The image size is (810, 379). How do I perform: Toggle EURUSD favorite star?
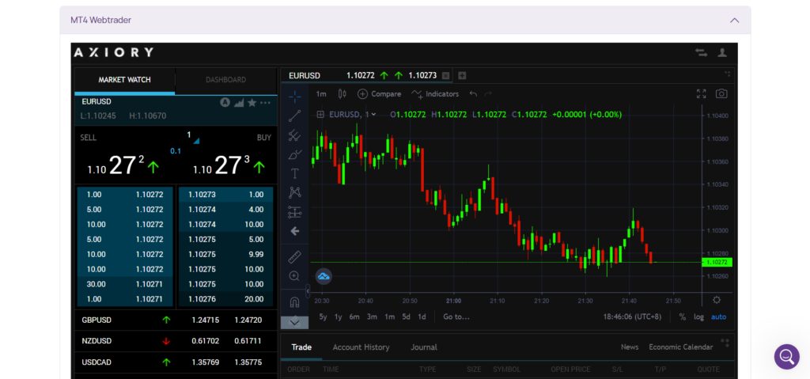(x=252, y=102)
